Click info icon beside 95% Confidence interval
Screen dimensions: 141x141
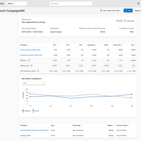click(x=38, y=71)
